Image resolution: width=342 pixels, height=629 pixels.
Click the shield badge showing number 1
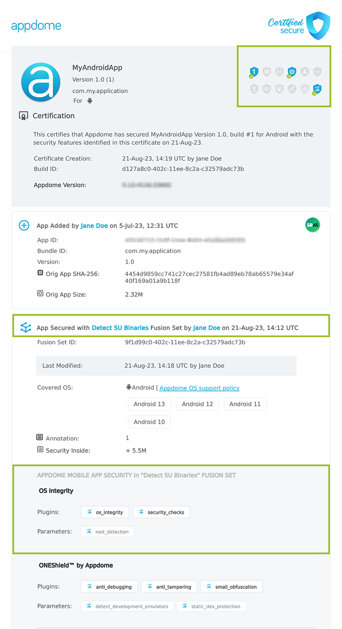click(254, 71)
